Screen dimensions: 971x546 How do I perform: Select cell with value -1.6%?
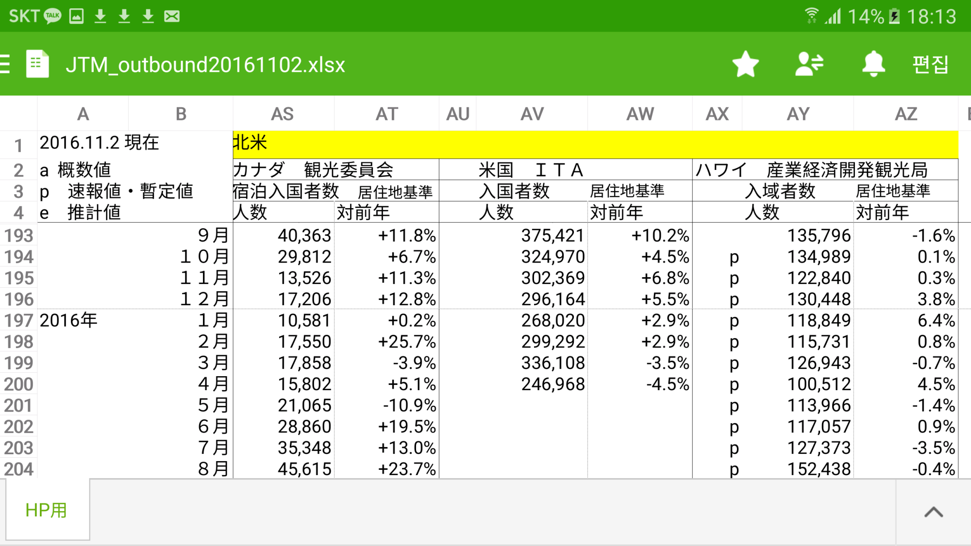906,235
